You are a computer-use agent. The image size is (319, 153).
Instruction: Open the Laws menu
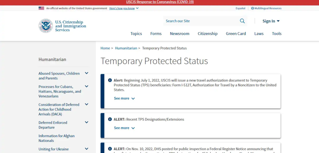259,34
